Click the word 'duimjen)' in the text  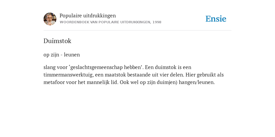[x=167, y=82]
